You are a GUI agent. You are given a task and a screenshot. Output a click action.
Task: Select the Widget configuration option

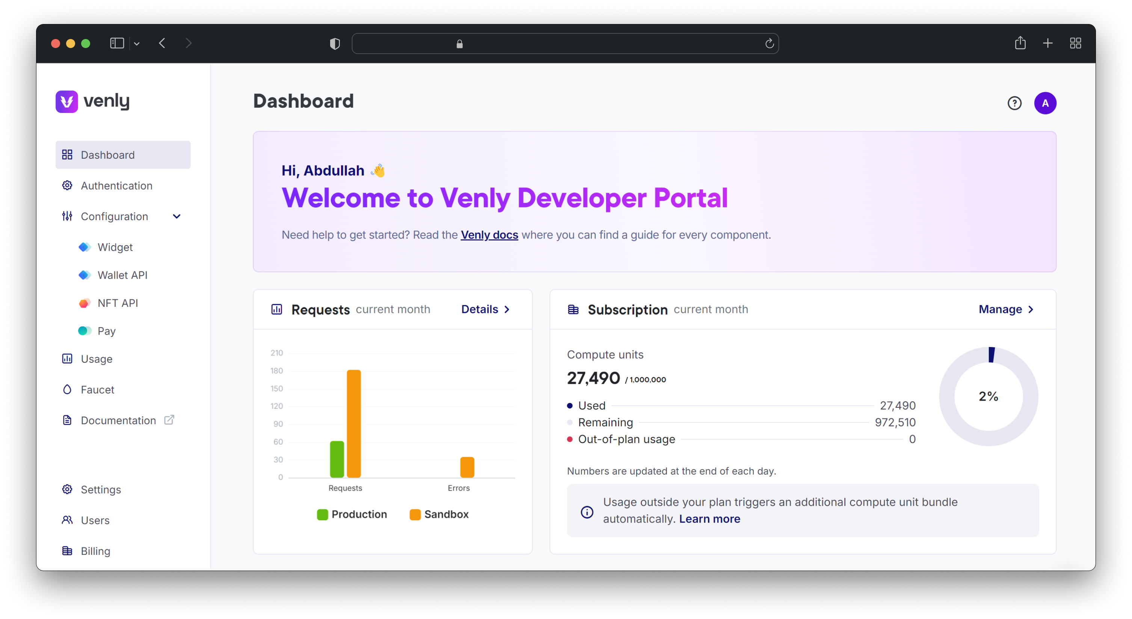[x=115, y=247]
